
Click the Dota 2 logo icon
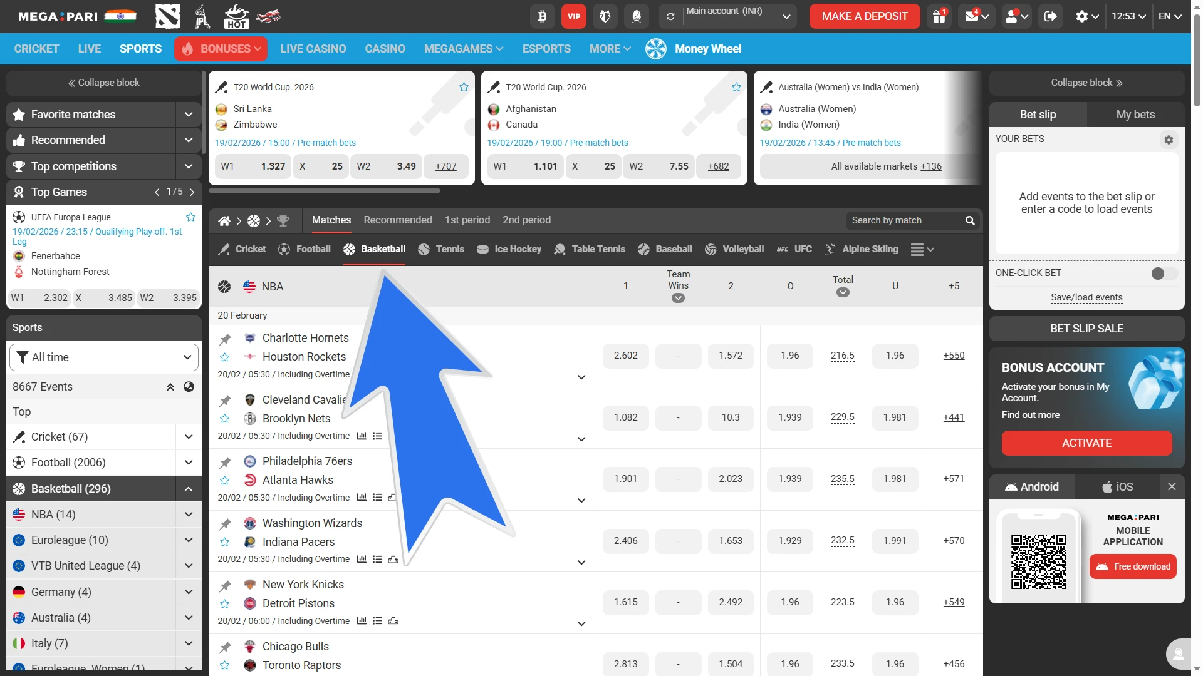coord(168,16)
